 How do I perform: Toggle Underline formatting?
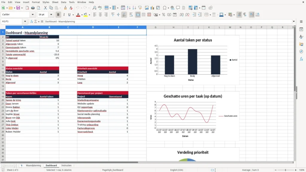(x=69, y=15)
